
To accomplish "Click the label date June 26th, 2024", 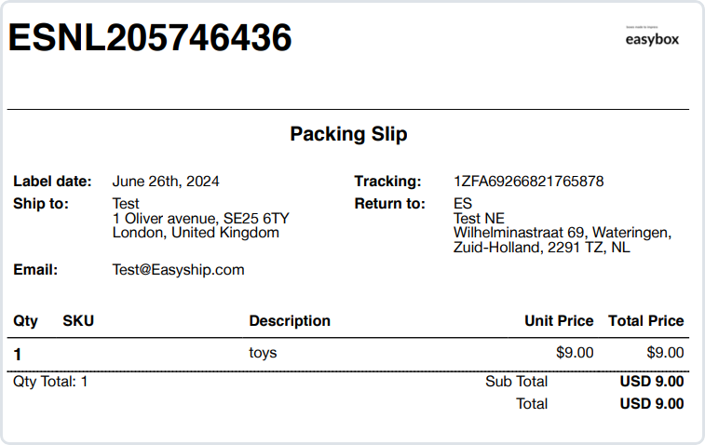I will pos(166,182).
